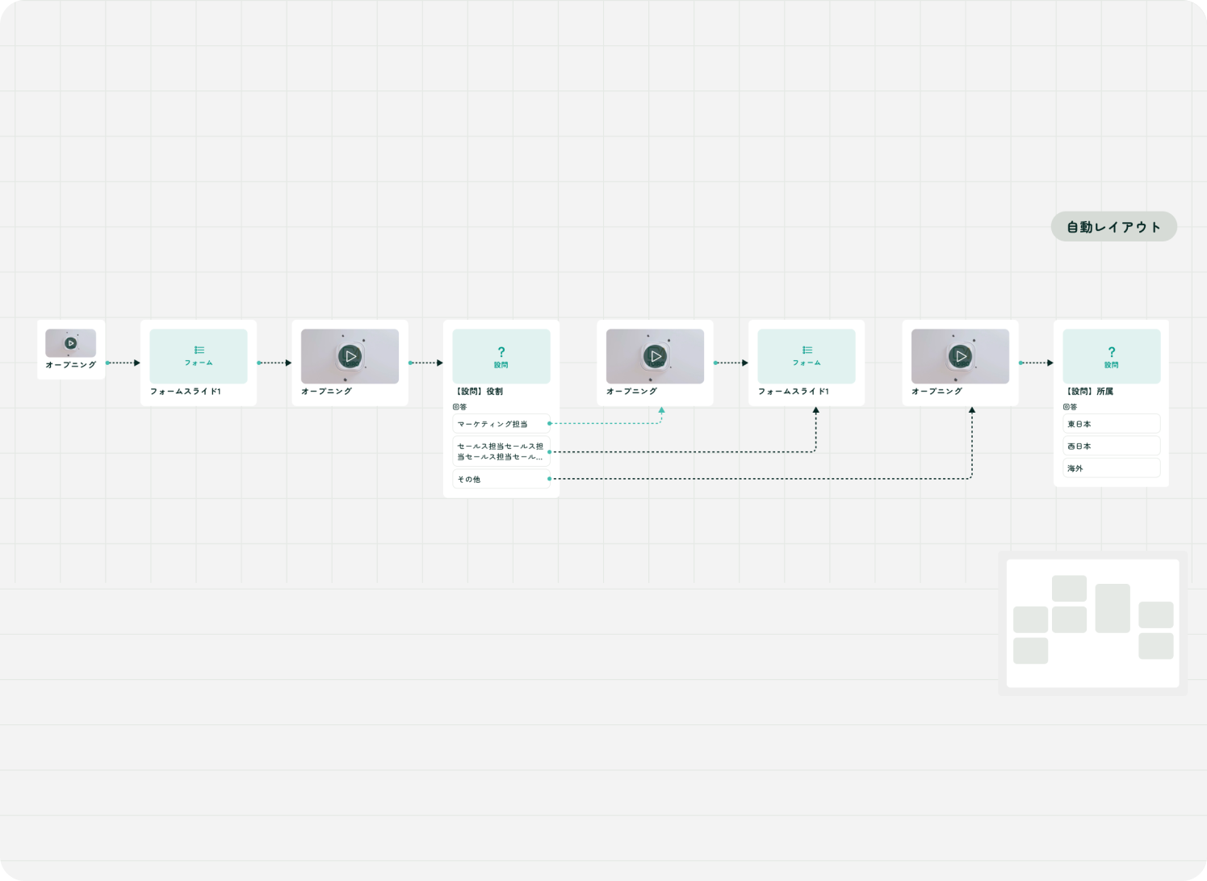Click the form icon in the フォームスライド1 node linked from セールス担当

pos(807,350)
